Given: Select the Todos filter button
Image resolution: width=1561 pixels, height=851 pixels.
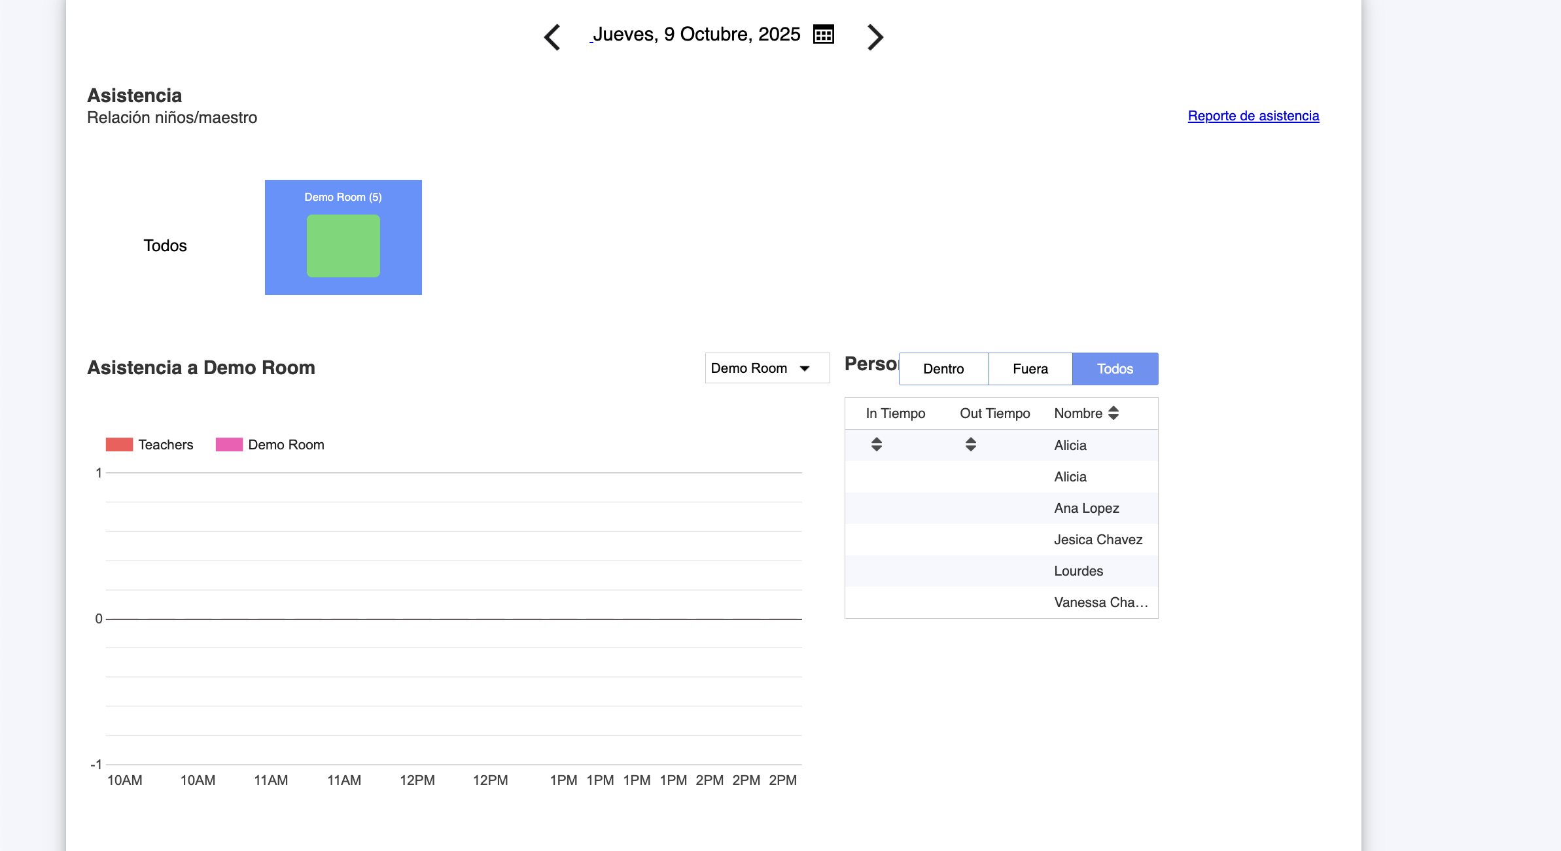Looking at the screenshot, I should 1115,369.
